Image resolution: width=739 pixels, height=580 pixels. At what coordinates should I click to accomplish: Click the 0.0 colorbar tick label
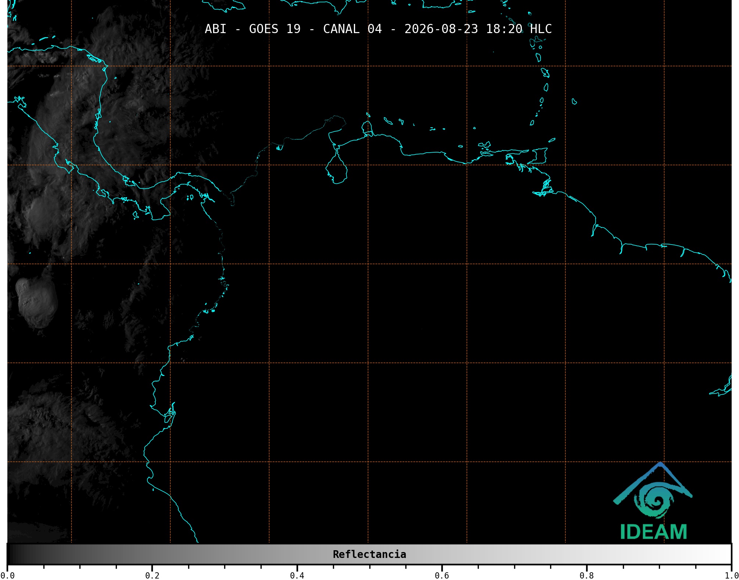tap(7, 576)
